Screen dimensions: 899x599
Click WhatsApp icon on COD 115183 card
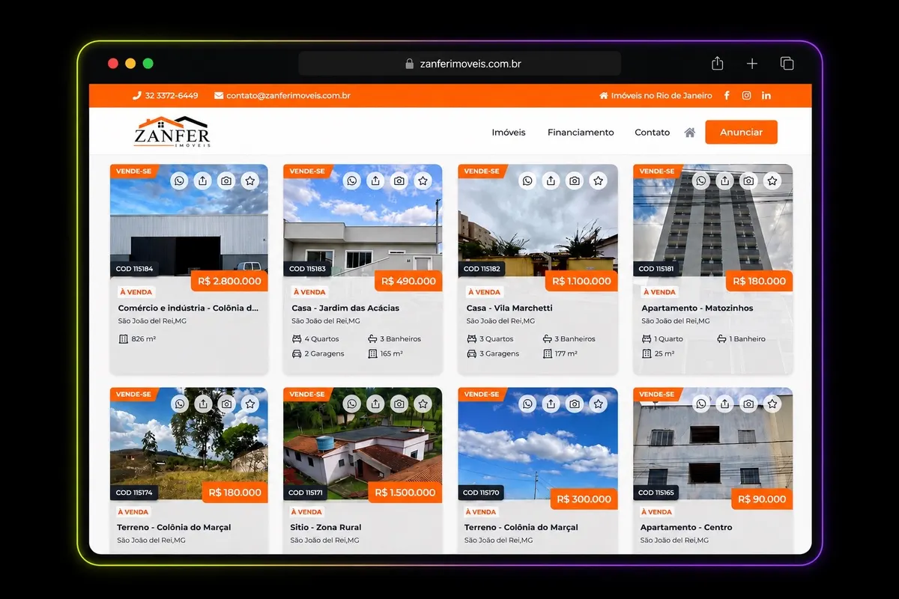352,180
